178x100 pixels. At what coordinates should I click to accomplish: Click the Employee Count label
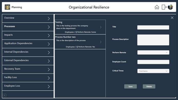coord(119,62)
